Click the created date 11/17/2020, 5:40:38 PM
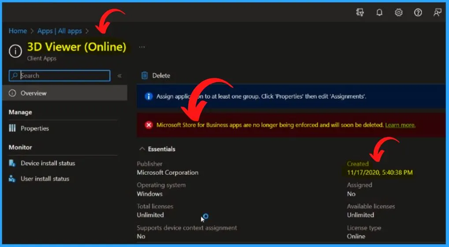Screen dimensions: 449x247 coord(380,173)
